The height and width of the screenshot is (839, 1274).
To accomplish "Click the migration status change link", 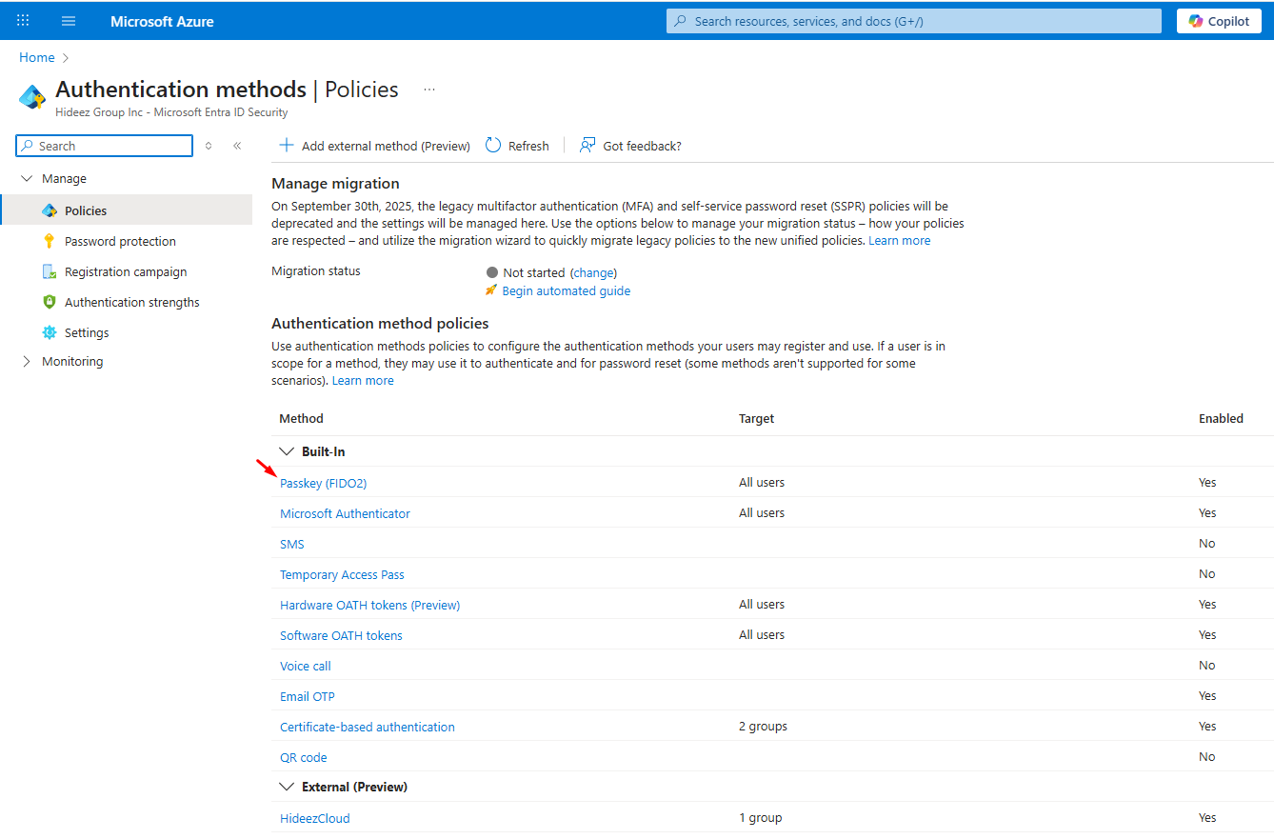I will click(x=593, y=272).
